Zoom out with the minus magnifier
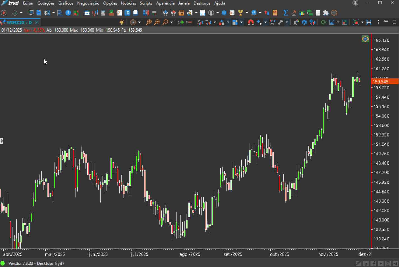The width and height of the screenshot is (399, 267). 157,22
